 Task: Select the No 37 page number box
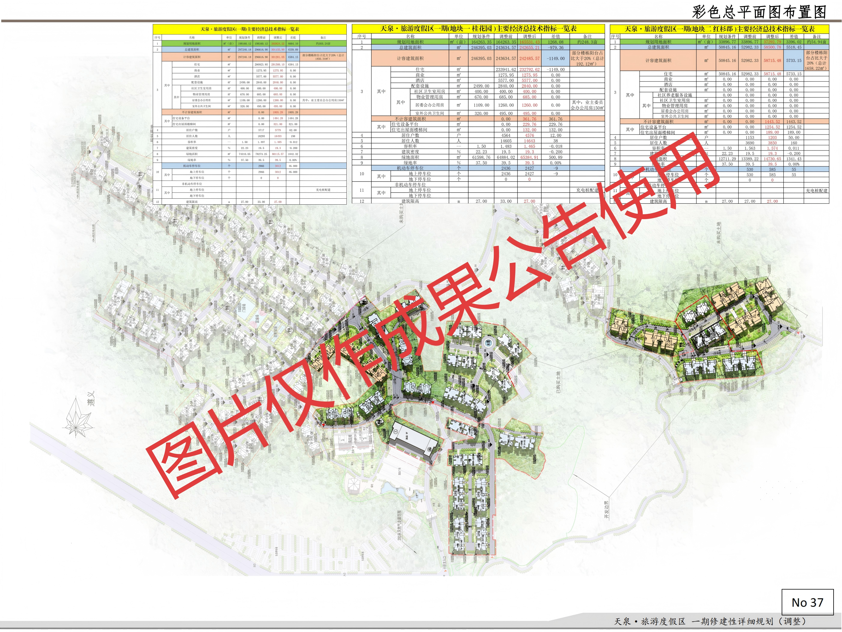tap(807, 602)
